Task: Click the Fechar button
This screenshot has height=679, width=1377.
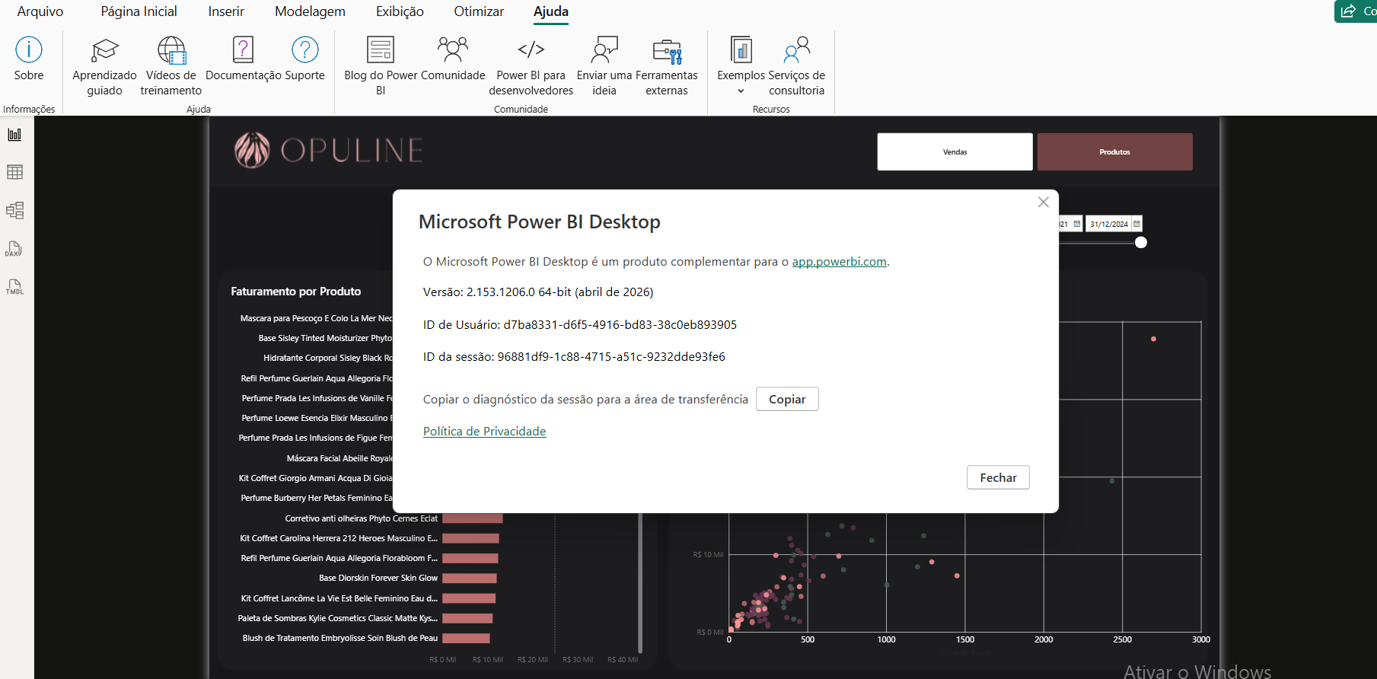Action: 998,477
